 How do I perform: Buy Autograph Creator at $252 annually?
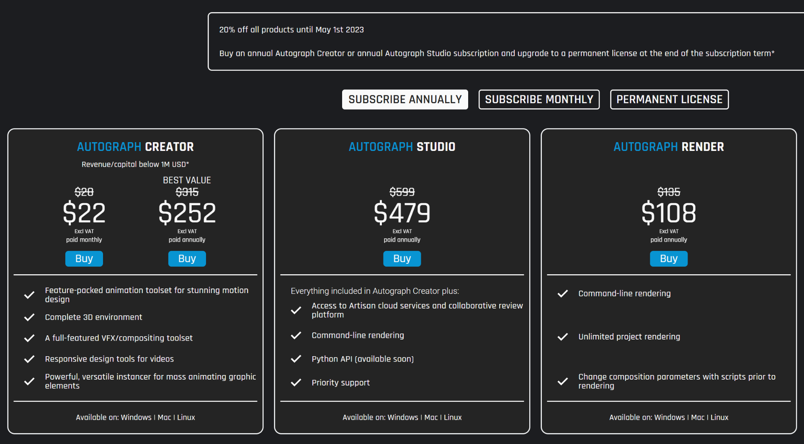click(187, 259)
